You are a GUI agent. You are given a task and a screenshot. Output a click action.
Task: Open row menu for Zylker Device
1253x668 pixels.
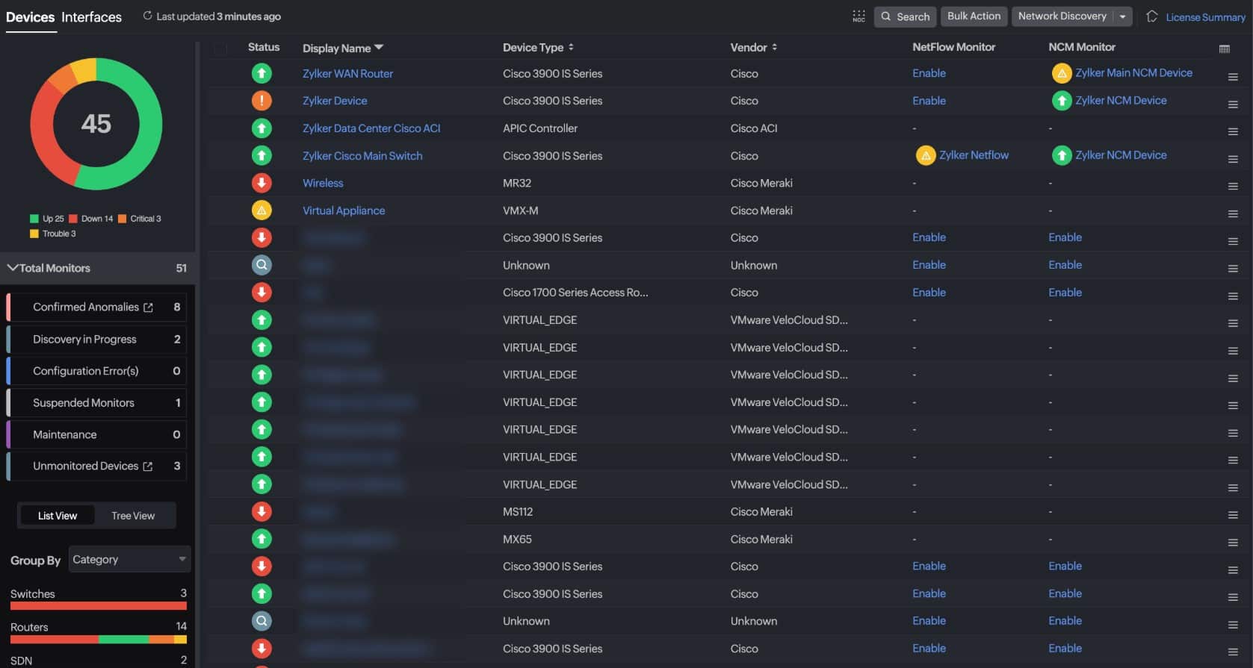point(1233,104)
